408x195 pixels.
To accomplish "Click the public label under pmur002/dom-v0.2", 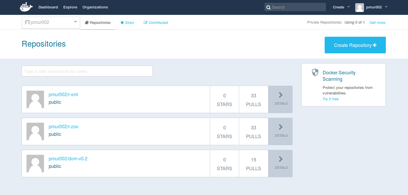I will tap(55, 166).
